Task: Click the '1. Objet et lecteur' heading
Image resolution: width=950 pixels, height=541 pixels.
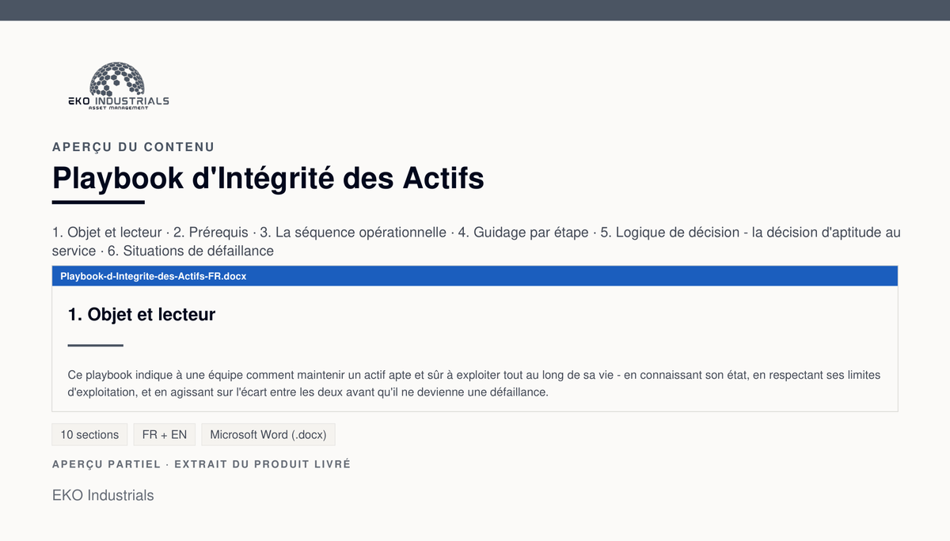Action: pos(142,314)
